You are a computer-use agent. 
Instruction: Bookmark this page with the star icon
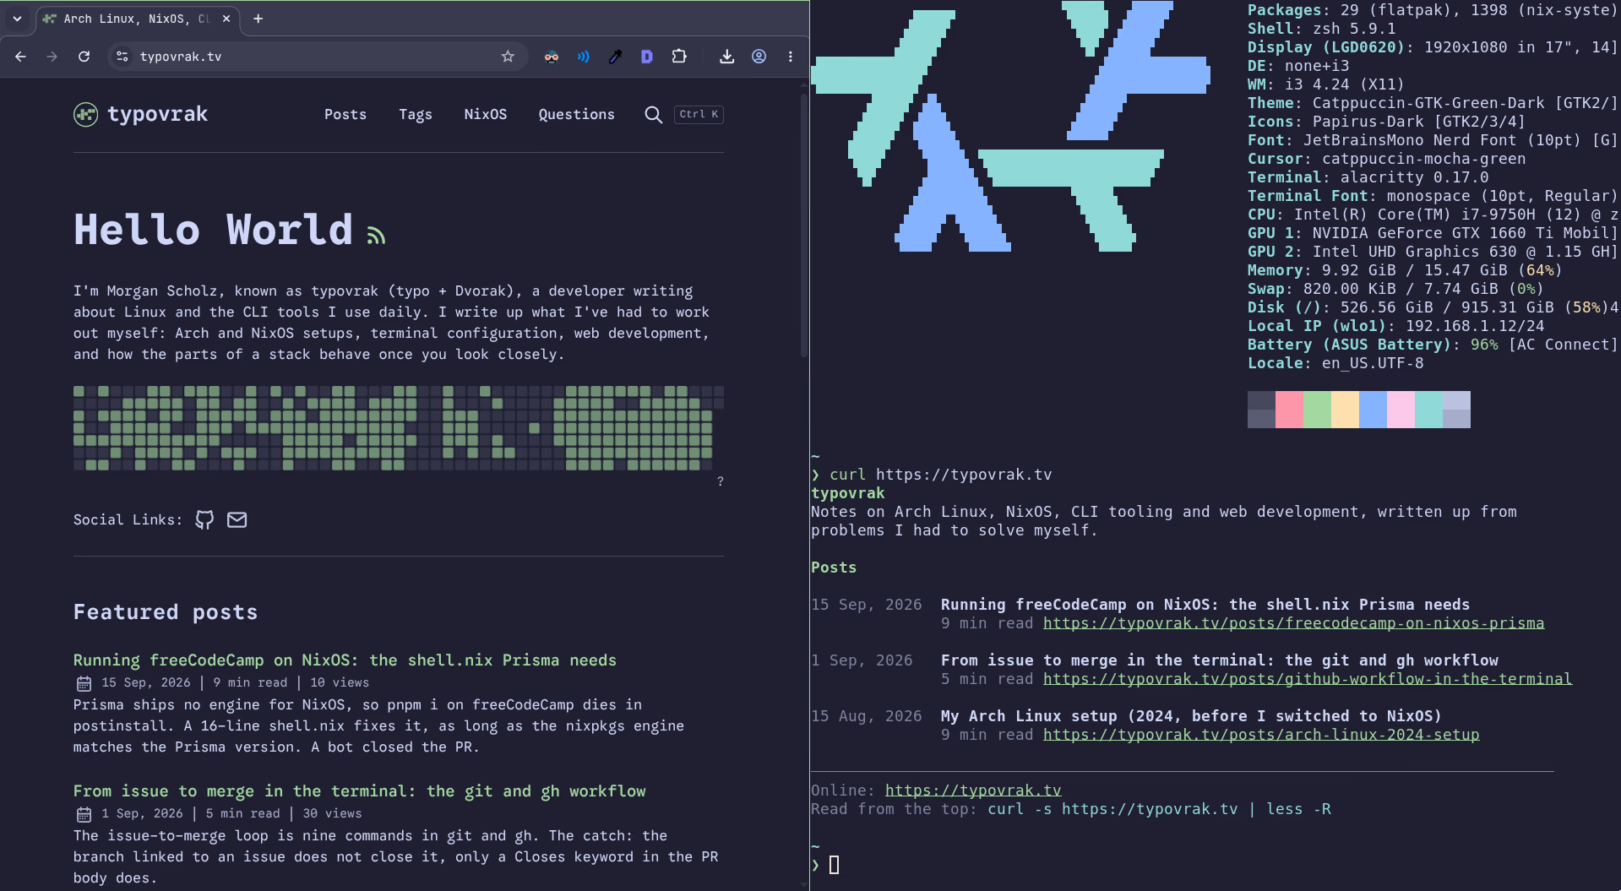pos(508,57)
